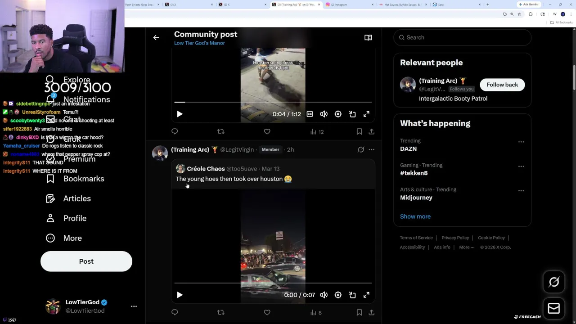Expand the sidebar More menu
Screen dimensions: 576x324
[64, 238]
